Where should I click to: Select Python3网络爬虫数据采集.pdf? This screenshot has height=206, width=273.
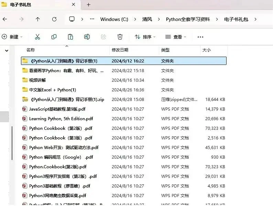coord(124,196)
